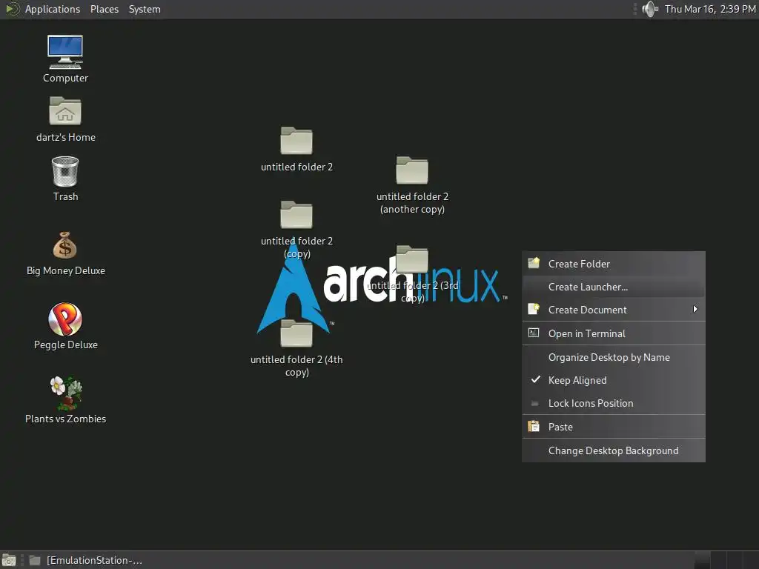Open the Computer desktop icon
759x569 pixels.
[x=65, y=53]
